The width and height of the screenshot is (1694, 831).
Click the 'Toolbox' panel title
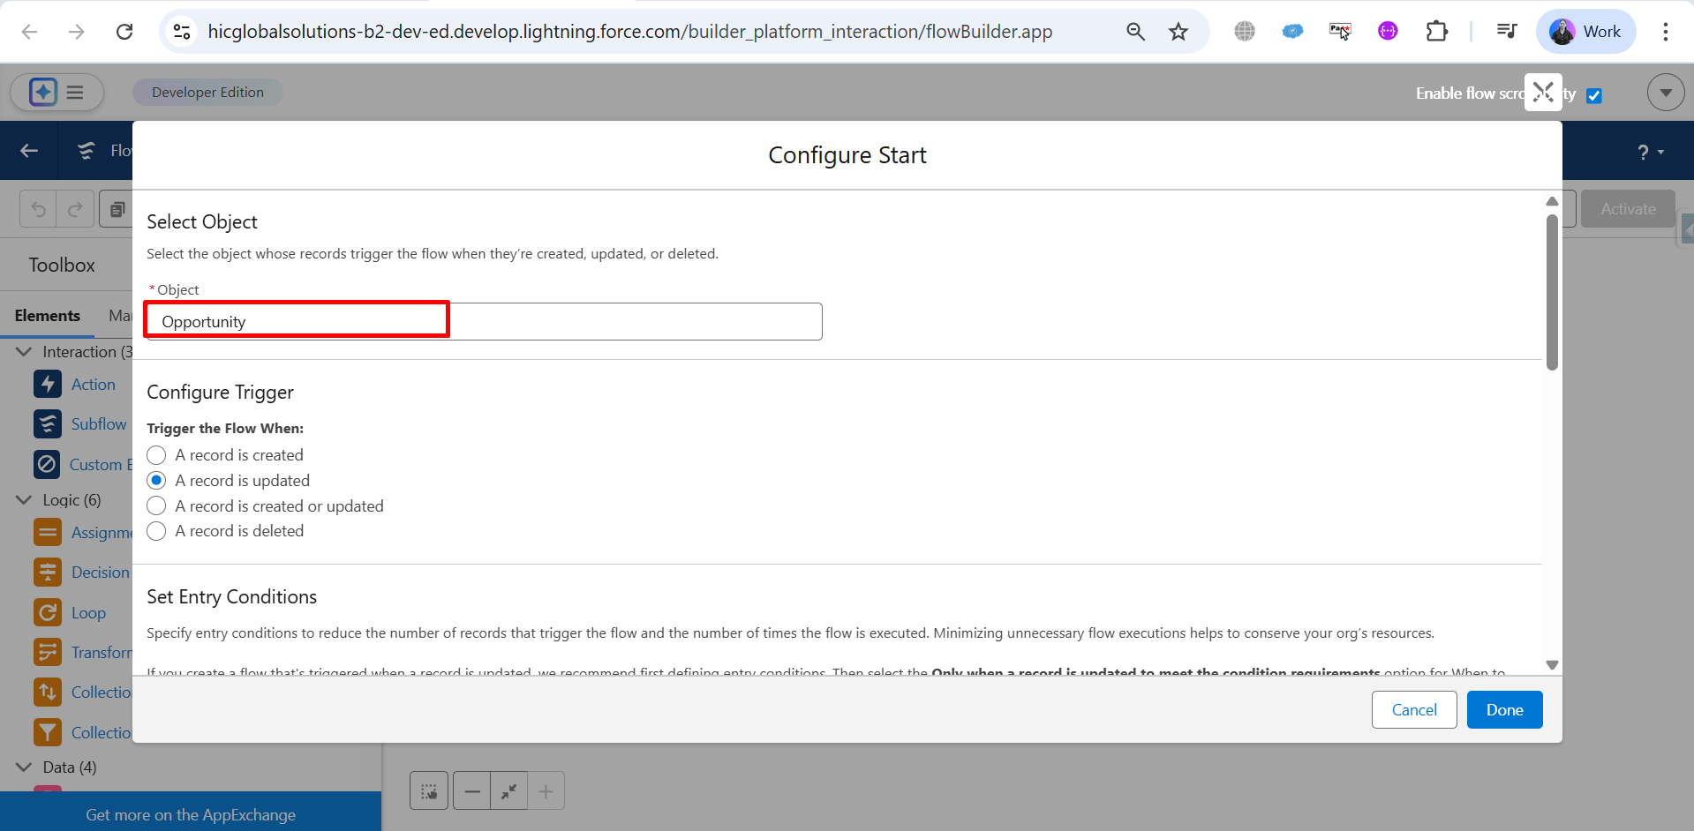[62, 265]
